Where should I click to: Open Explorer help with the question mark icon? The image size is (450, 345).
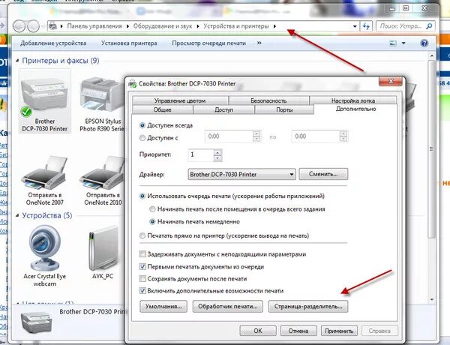(424, 43)
